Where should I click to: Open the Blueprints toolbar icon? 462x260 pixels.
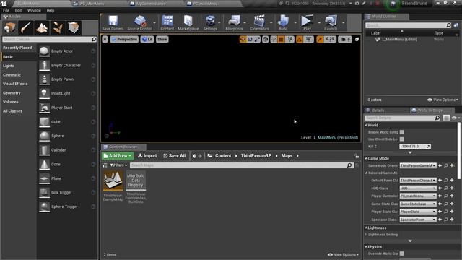234,22
